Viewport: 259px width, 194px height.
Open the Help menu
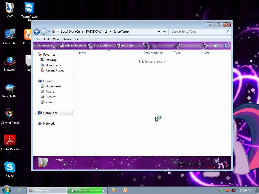pos(78,39)
